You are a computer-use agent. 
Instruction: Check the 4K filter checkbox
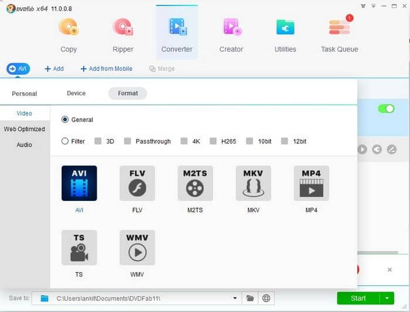coord(184,141)
